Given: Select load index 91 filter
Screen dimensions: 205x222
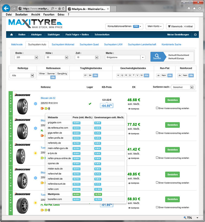Looking at the screenshot, I should (85, 75).
